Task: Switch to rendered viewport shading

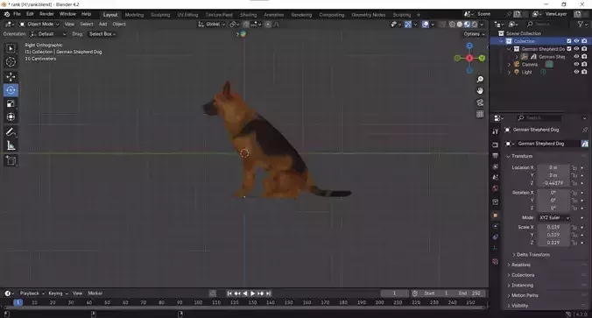Action: click(x=475, y=25)
